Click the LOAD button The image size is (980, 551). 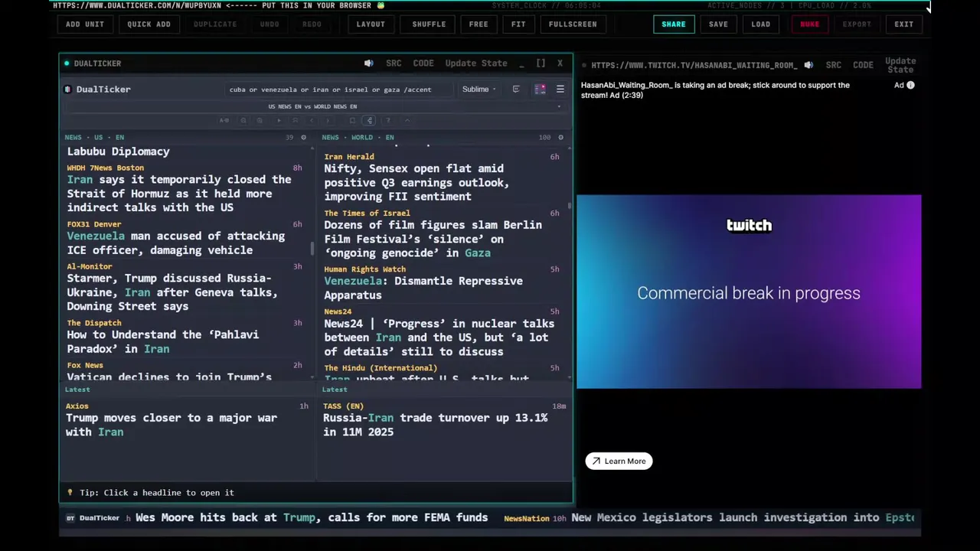pos(761,24)
